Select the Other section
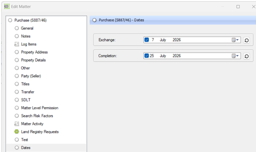256x152 pixels. [25, 68]
